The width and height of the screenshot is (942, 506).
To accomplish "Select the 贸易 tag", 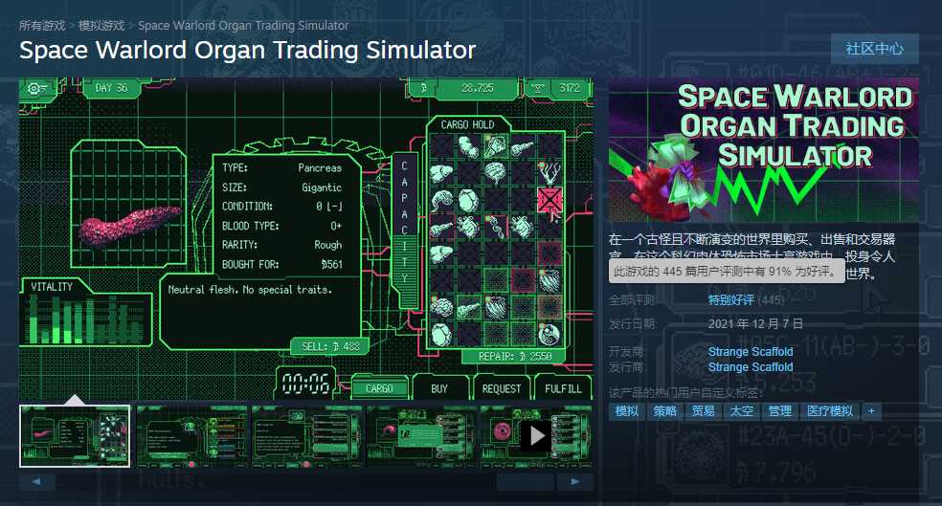I will pyautogui.click(x=703, y=411).
